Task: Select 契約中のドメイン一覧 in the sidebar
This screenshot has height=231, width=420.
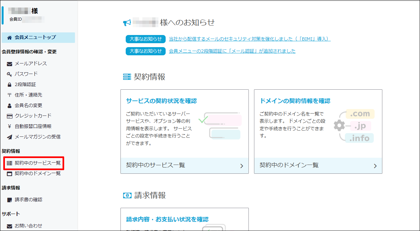Action: pos(37,173)
